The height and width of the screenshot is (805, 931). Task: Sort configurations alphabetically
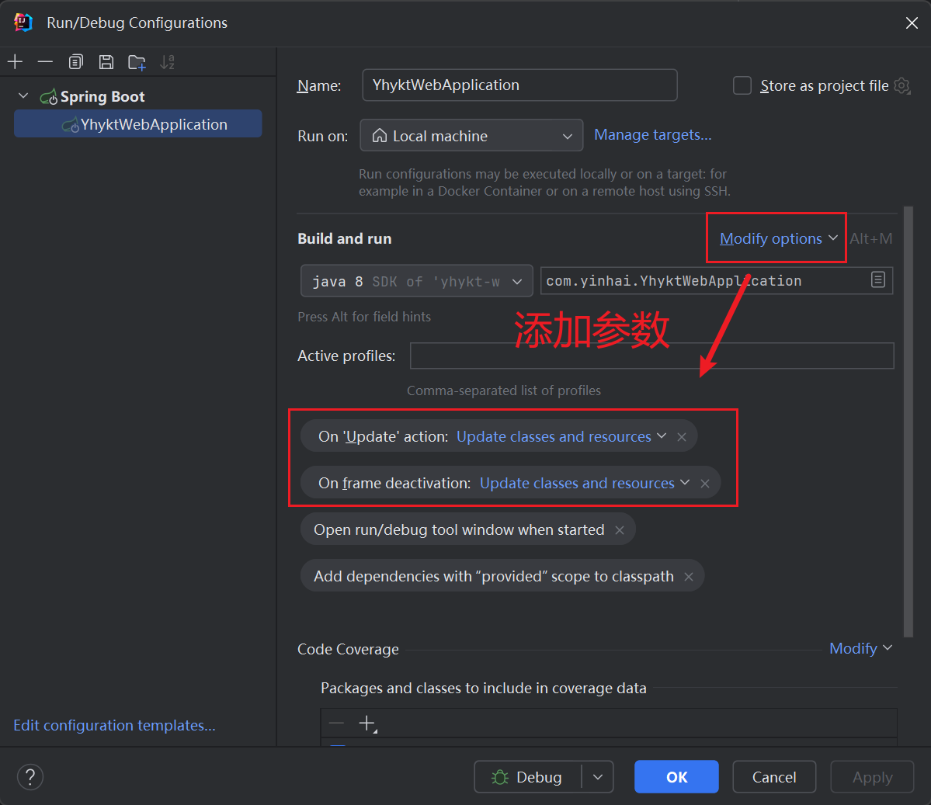pyautogui.click(x=168, y=62)
